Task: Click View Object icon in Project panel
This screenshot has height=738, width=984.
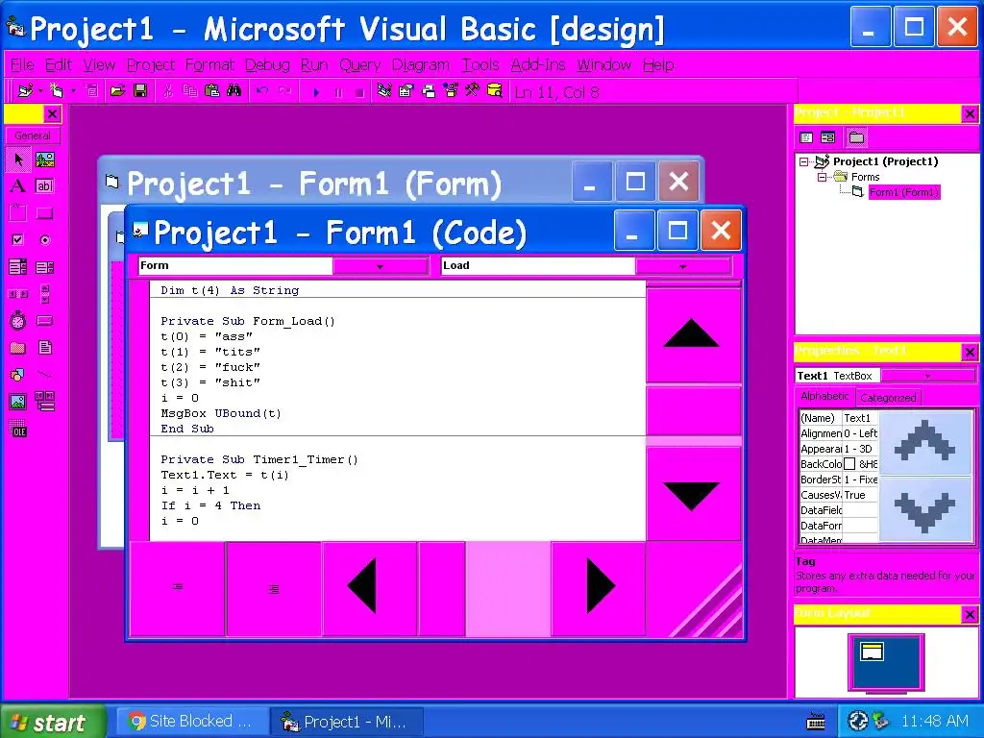Action: tap(828, 137)
